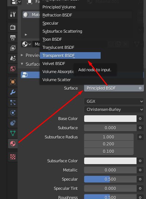Open the Tool properties tab

pyautogui.click(x=13, y=14)
